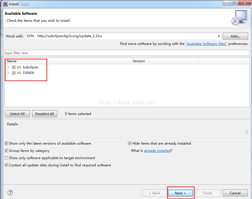Expand the Subclipse tree node

point(8,67)
